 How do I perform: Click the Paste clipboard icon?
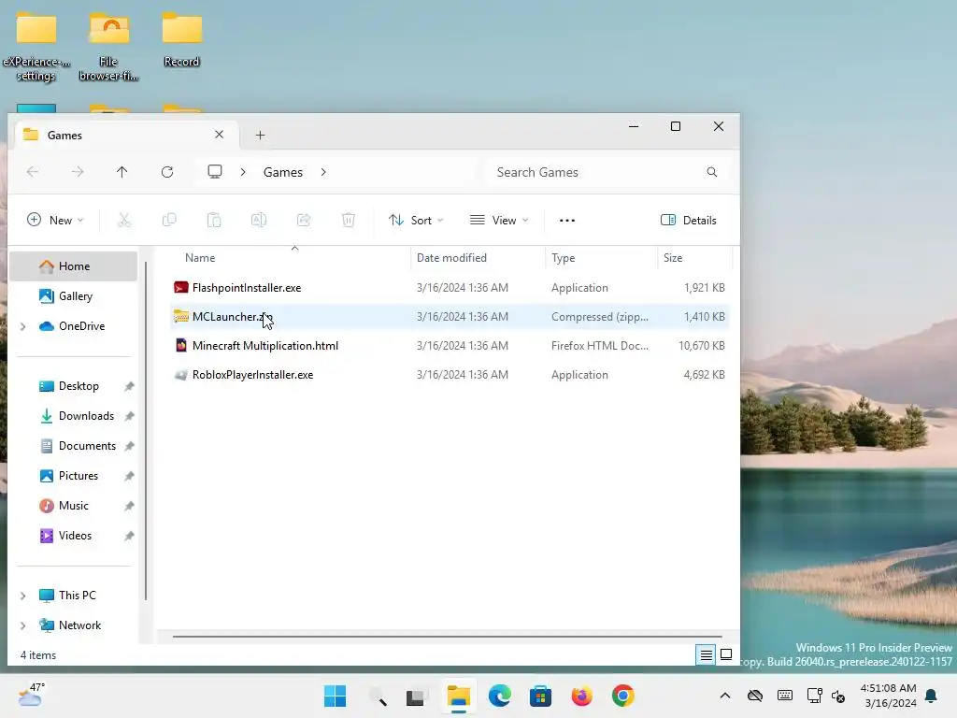pos(214,220)
